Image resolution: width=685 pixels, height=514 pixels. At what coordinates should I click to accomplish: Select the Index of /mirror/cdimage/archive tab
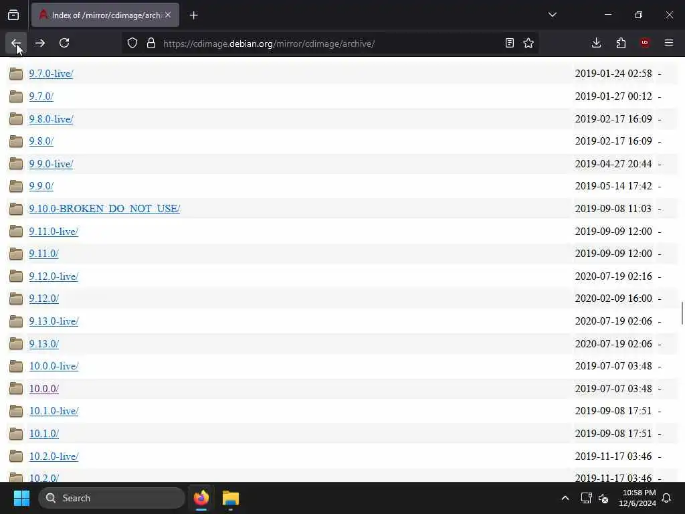(x=105, y=15)
